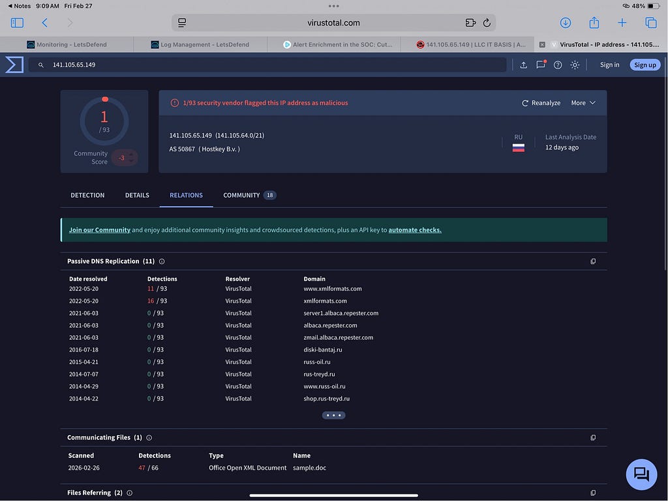The image size is (668, 501).
Task: Open the notifications chat icon
Action: click(541, 65)
